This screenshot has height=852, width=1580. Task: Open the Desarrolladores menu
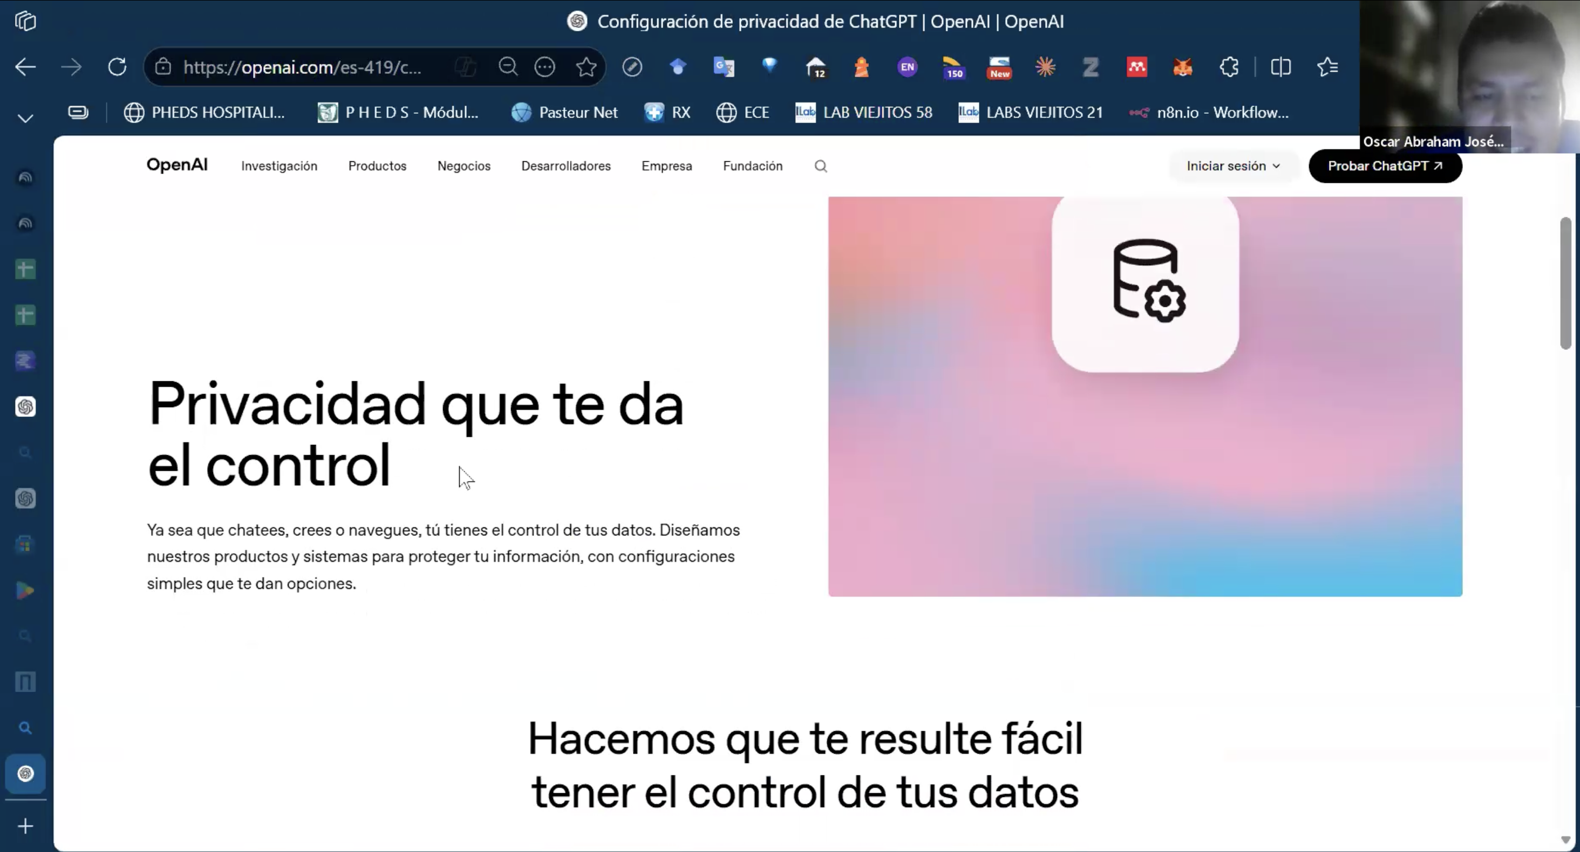566,166
